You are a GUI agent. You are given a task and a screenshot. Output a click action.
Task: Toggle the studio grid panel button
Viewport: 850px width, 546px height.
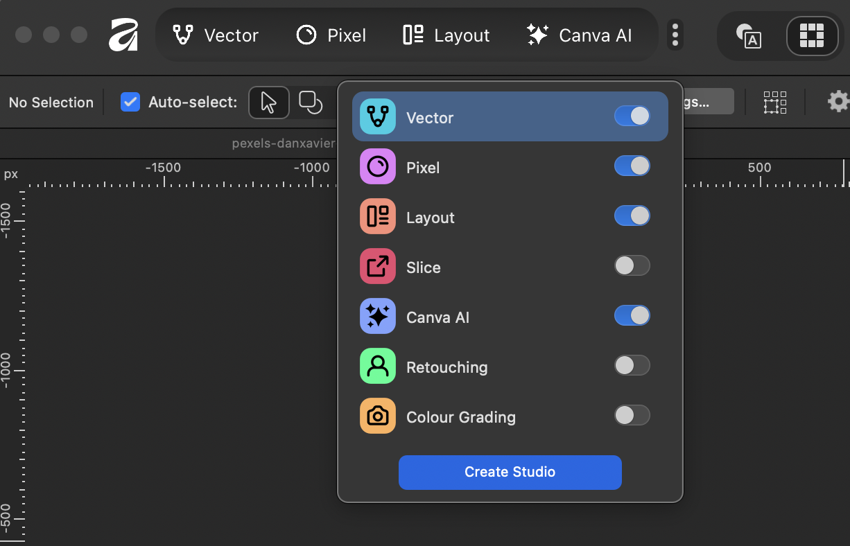pos(810,35)
